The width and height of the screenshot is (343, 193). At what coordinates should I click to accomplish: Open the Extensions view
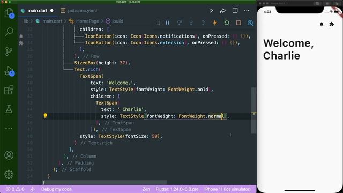tap(9, 90)
